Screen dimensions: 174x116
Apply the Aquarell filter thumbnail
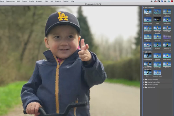pos(148,12)
